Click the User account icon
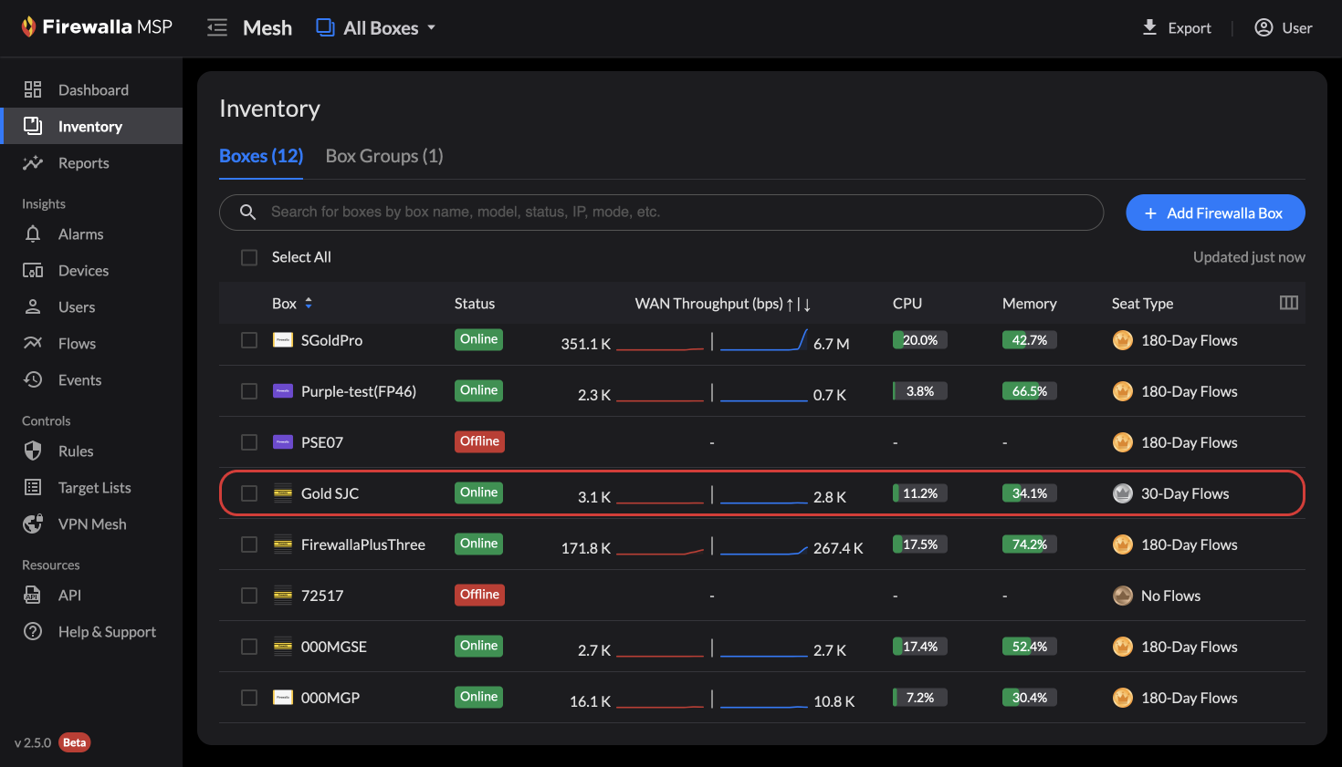This screenshot has width=1342, height=767. [x=1263, y=27]
